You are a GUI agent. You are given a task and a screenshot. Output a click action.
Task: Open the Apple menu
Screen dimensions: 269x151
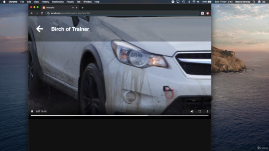pos(4,2)
